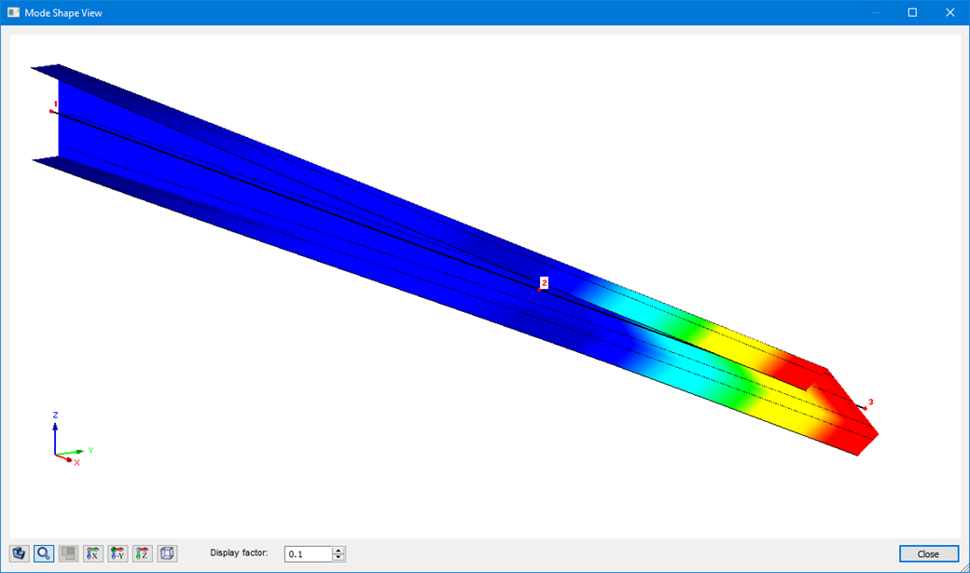Select the Zoom tool in the toolbar
The height and width of the screenshot is (573, 970).
click(x=44, y=553)
